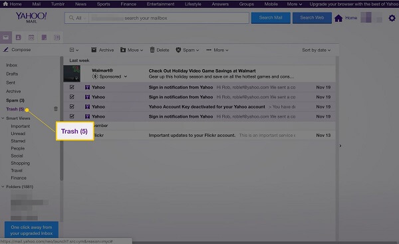Viewport: 399px width, 244px height.
Task: Open the select-all checkbox dropdown
Action: coord(74,50)
